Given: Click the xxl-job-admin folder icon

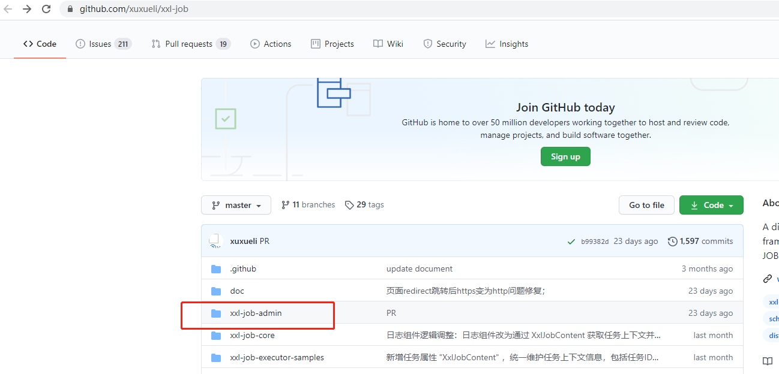Looking at the screenshot, I should (x=216, y=313).
